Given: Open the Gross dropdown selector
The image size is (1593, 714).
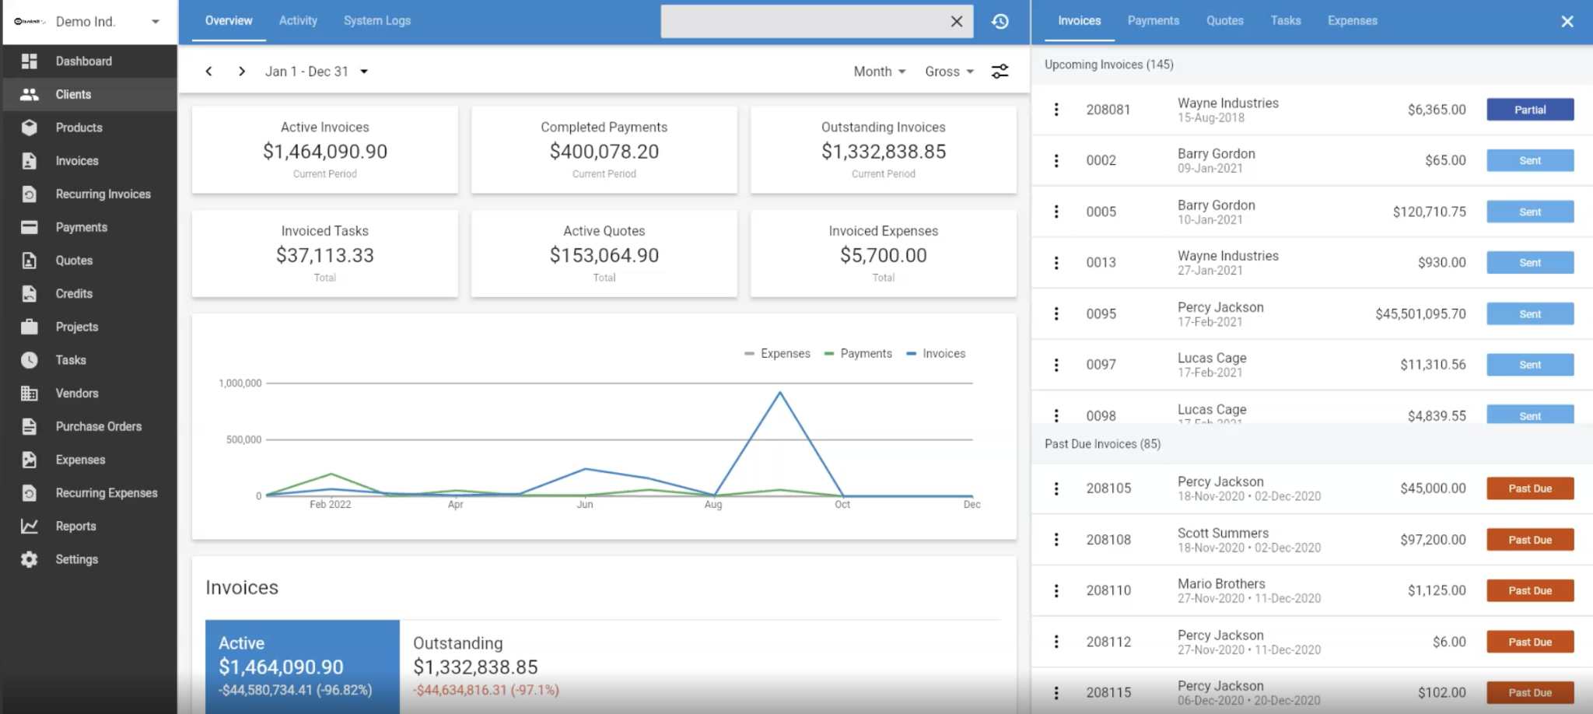Looking at the screenshot, I should point(947,71).
